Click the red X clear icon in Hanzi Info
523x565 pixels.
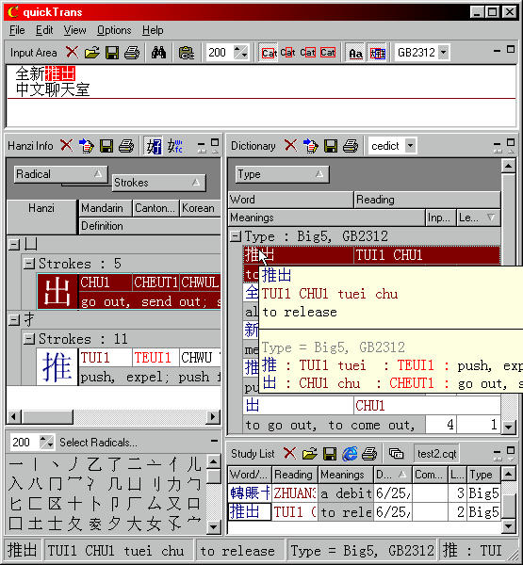66,146
